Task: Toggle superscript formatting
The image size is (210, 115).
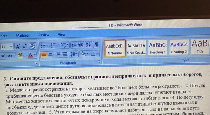Action: click(3, 56)
